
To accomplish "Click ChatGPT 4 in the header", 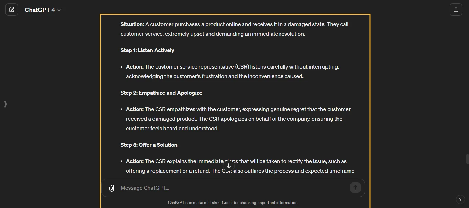I will click(x=39, y=10).
